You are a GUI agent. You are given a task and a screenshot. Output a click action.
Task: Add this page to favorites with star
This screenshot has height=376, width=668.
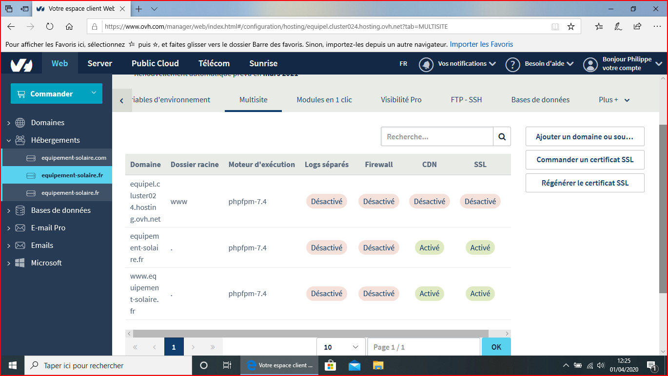[x=571, y=26]
